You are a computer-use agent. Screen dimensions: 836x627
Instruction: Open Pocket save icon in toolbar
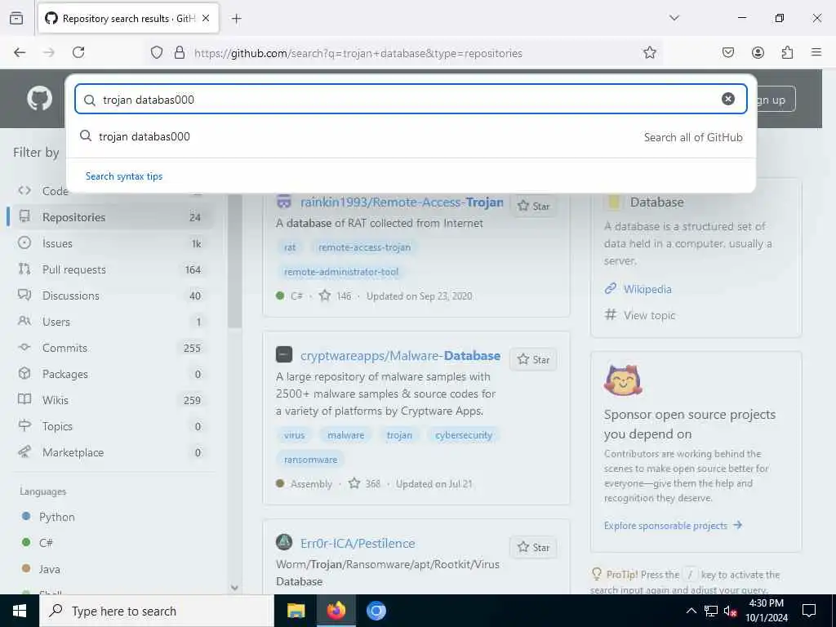727,52
